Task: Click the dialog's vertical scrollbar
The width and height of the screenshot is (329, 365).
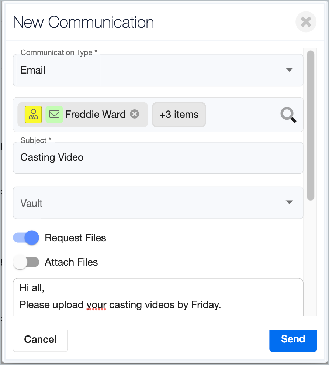Action: pyautogui.click(x=311, y=126)
